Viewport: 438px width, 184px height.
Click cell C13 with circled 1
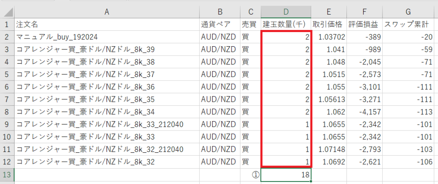[x=250, y=175]
